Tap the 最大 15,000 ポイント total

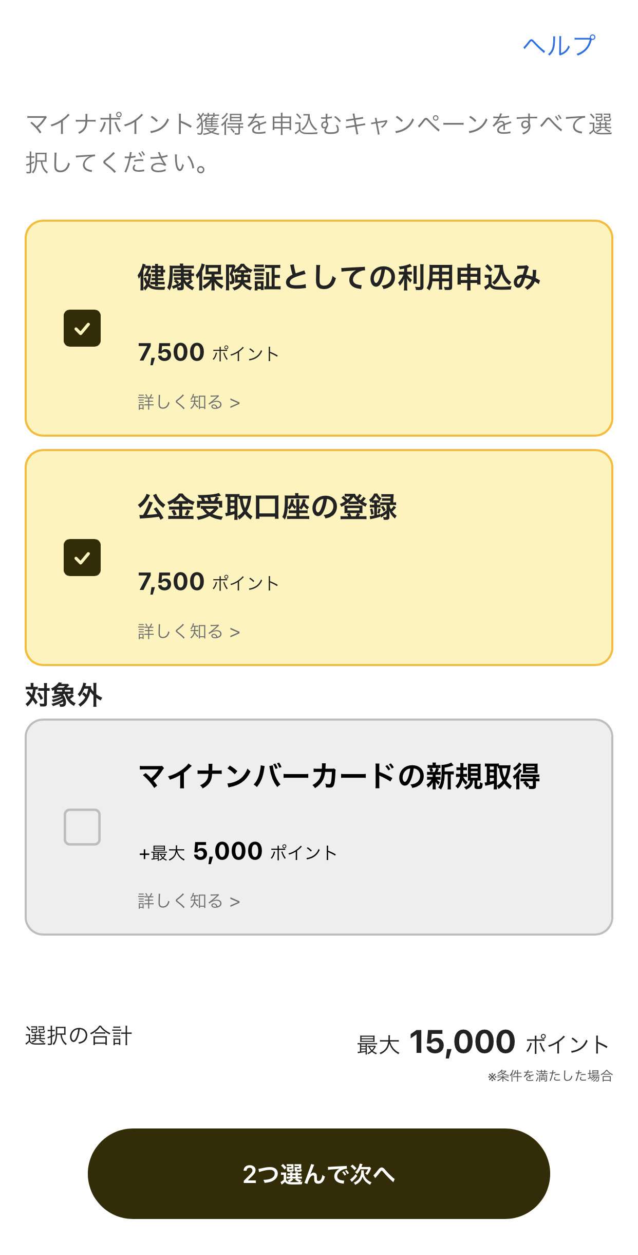[483, 1043]
